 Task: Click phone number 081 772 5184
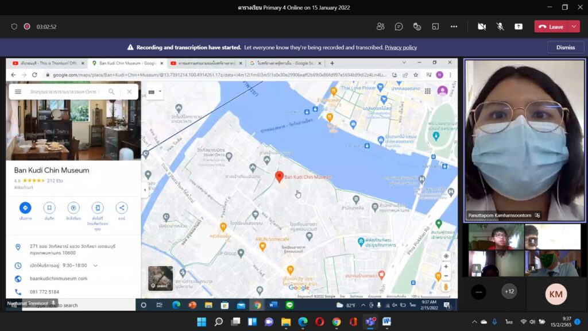point(44,291)
